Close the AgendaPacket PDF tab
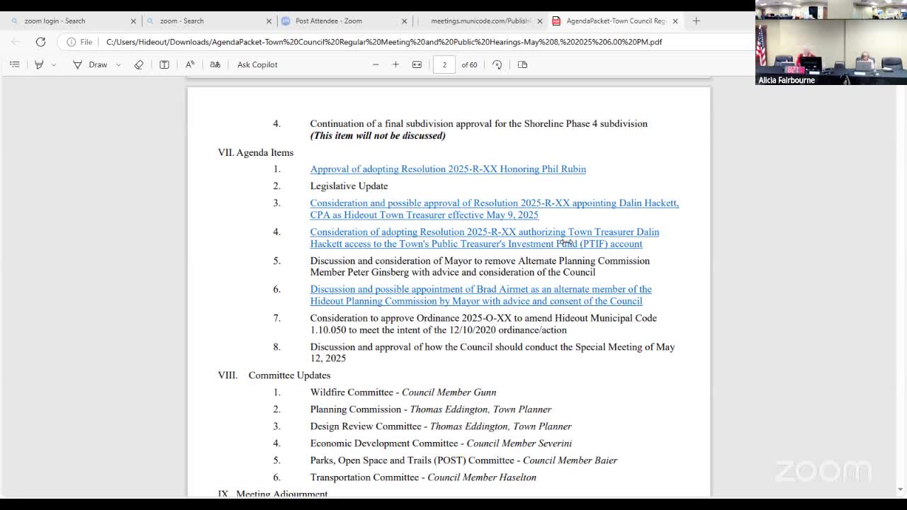This screenshot has width=907, height=510. click(x=675, y=21)
